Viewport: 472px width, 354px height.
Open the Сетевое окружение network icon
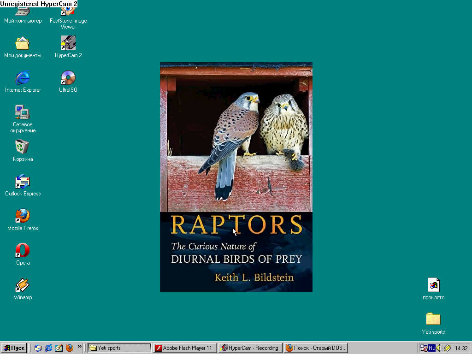click(x=23, y=113)
